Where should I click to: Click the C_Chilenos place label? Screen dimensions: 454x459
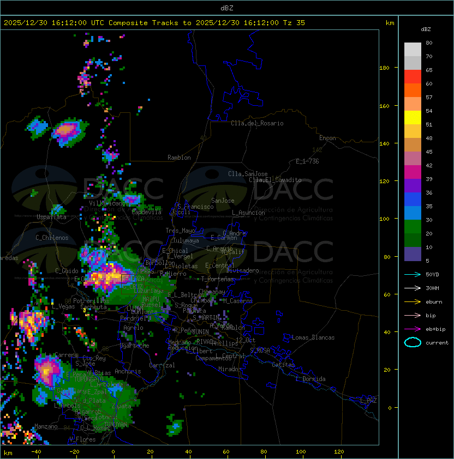(52, 238)
